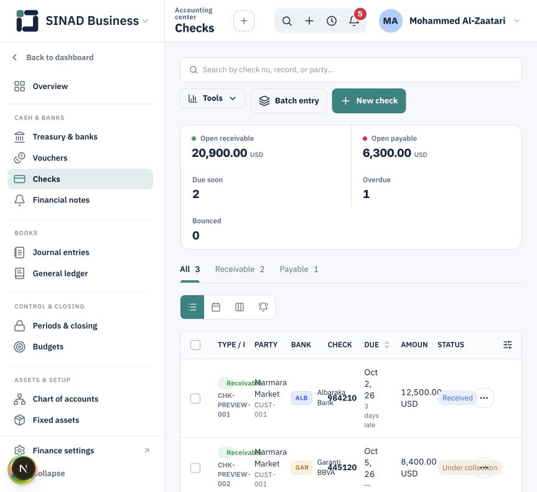Click the MA user avatar
The height and width of the screenshot is (492, 537).
point(390,21)
